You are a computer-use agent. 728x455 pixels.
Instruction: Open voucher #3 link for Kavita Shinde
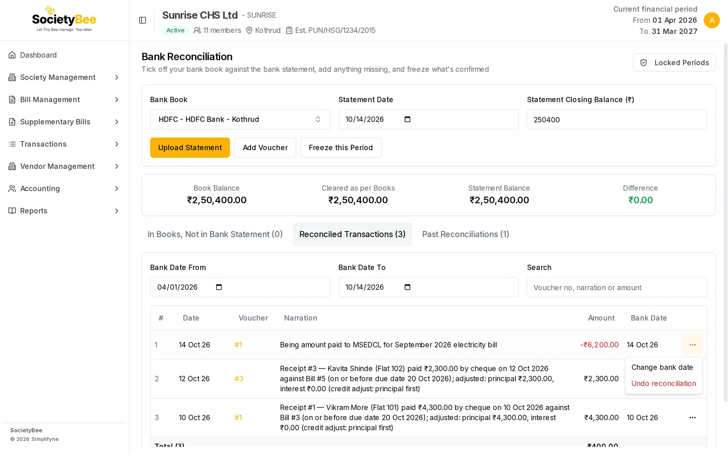tap(239, 379)
